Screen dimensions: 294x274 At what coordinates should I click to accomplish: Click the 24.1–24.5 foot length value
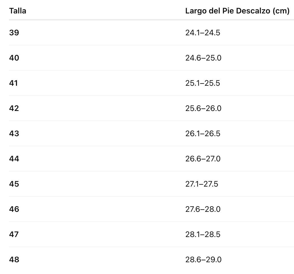[203, 33]
